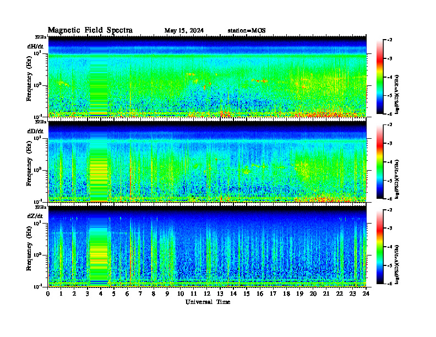Click the hour tick label "13" on the time axis
This screenshot has height=337, width=436.
(220, 293)
